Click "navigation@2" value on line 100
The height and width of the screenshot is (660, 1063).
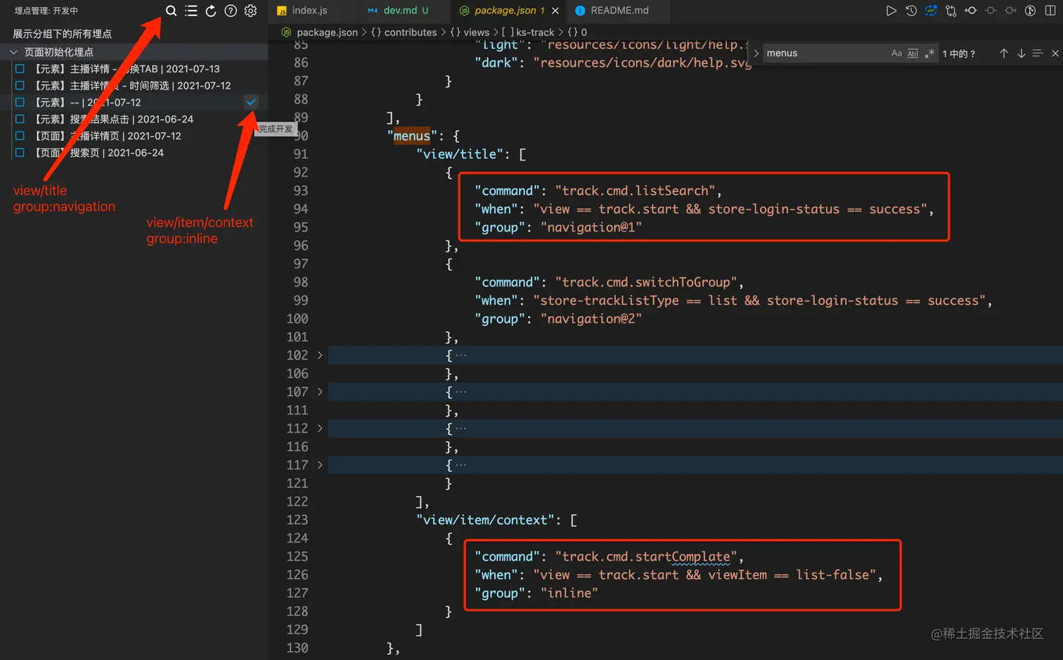591,319
